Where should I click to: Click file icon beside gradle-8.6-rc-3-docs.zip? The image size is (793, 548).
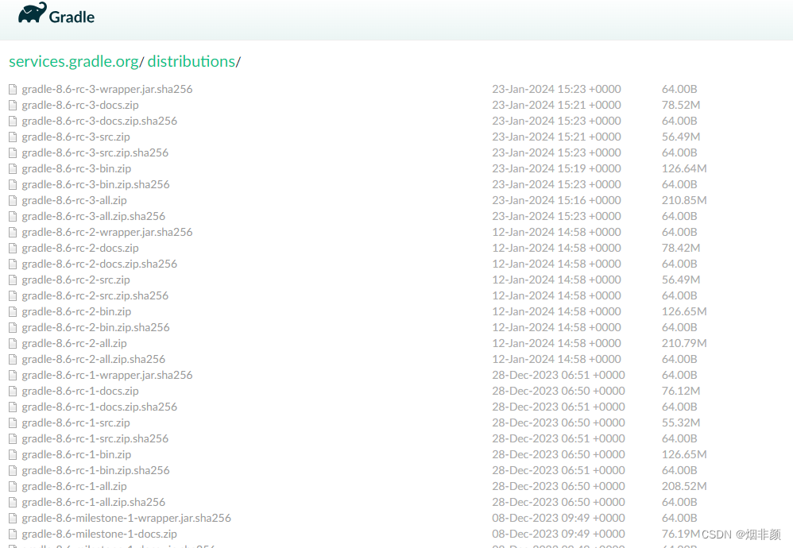tap(14, 105)
